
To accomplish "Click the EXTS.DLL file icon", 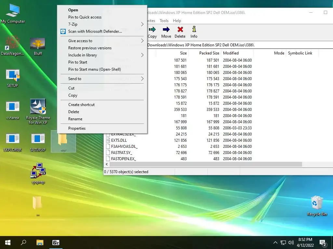I will point(108,140).
